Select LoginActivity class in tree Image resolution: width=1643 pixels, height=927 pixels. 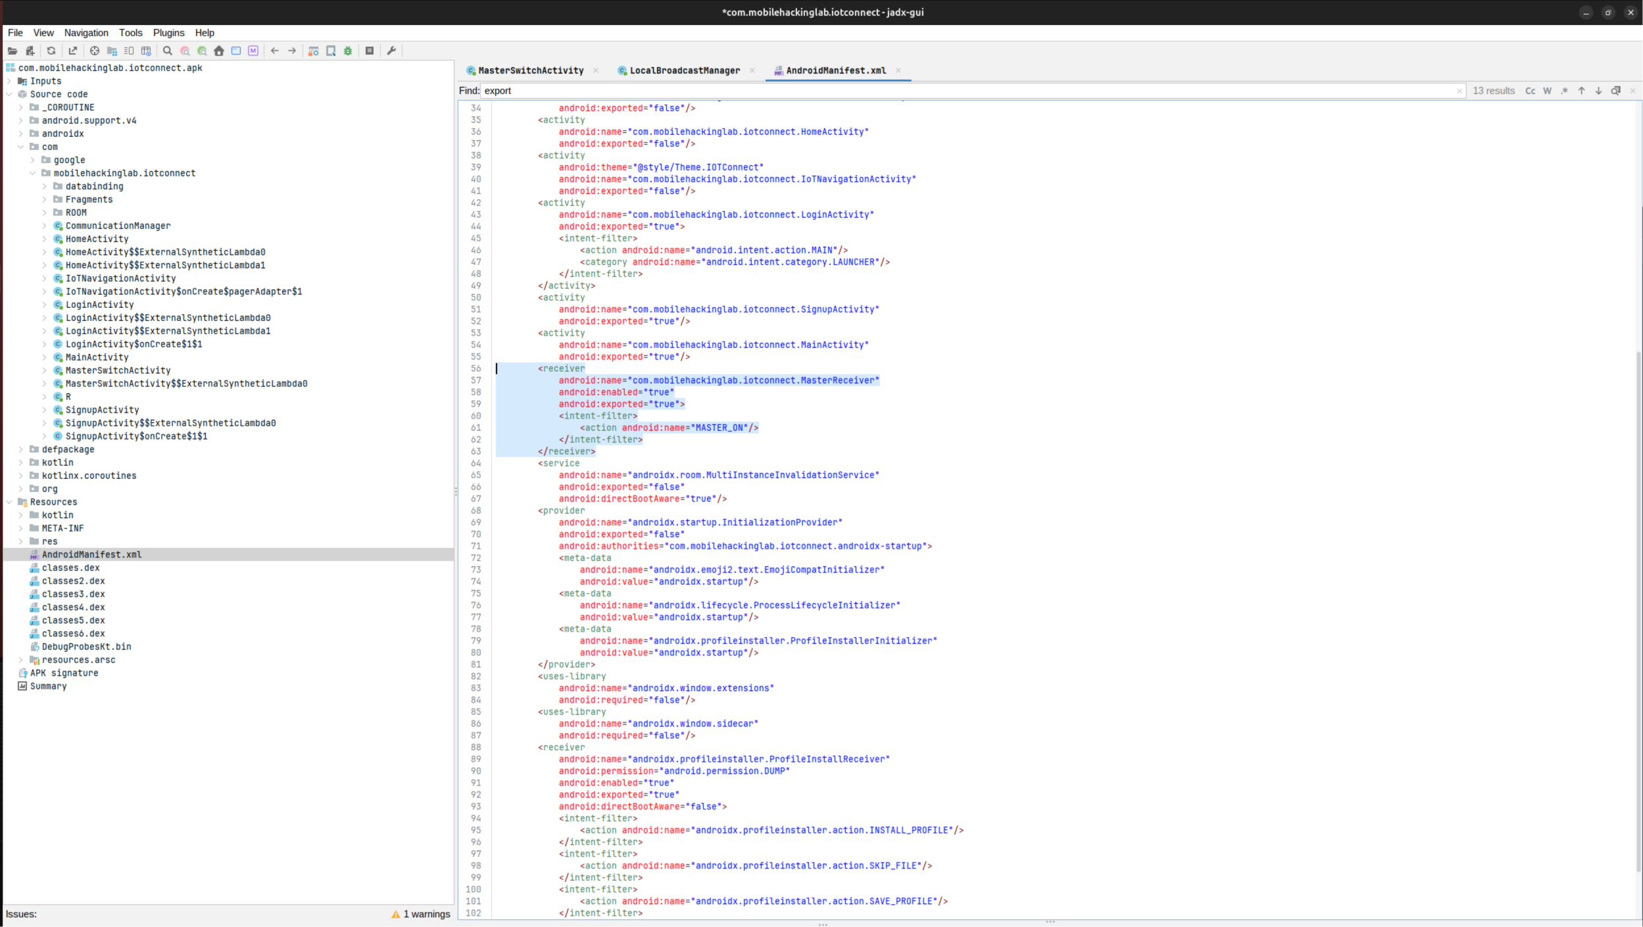(x=99, y=305)
